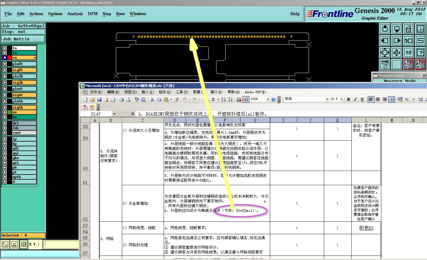Open Excel Paste options dropdown arrow

[171, 99]
